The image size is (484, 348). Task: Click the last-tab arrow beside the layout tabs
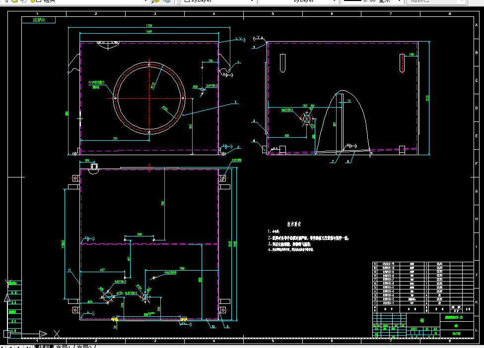point(28,347)
